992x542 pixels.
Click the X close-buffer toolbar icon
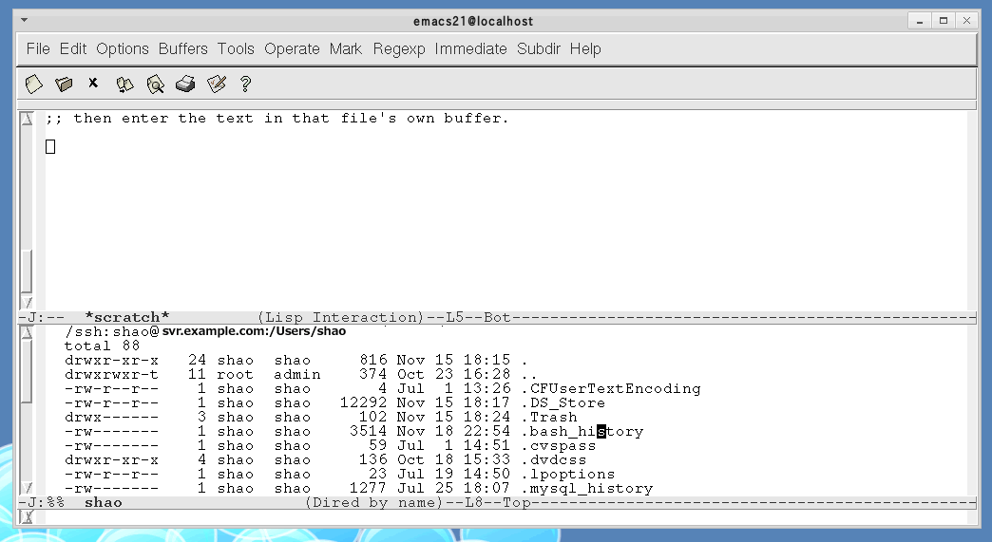click(x=93, y=83)
